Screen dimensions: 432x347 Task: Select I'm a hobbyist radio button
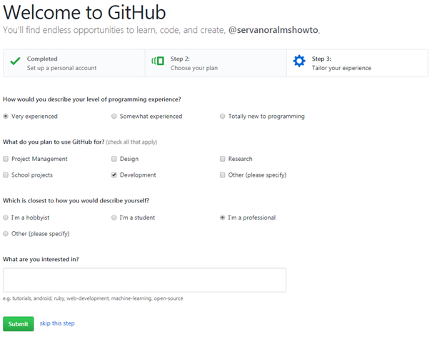[x=6, y=218]
